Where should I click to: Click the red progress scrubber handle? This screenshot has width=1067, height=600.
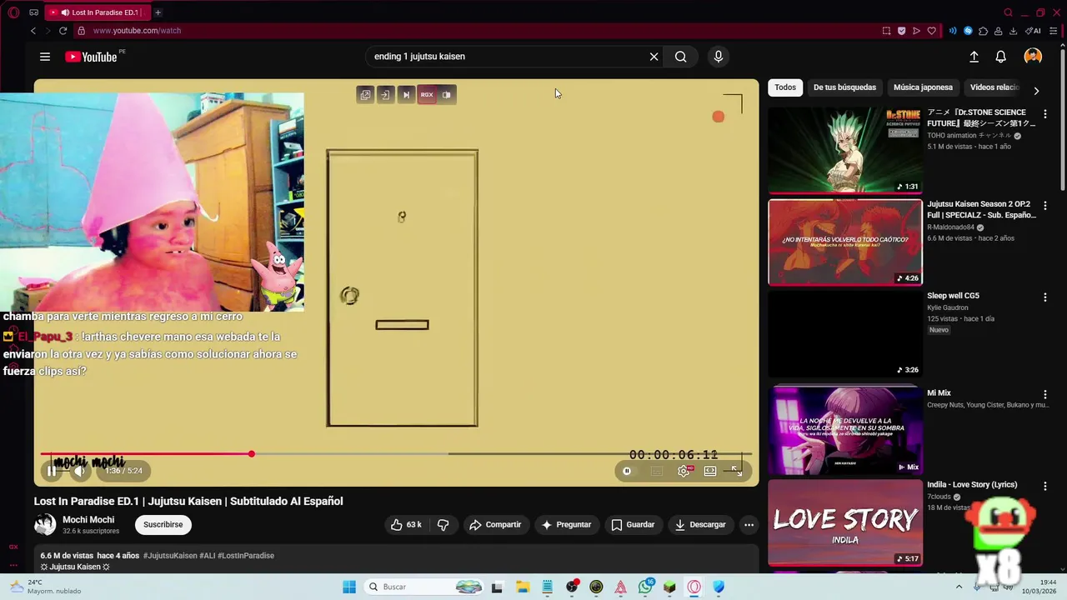(x=251, y=454)
